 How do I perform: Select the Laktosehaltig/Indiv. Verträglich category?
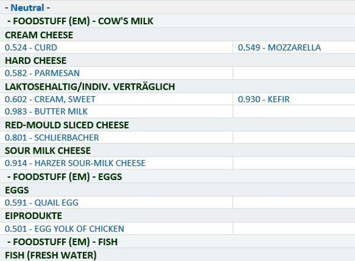point(90,86)
